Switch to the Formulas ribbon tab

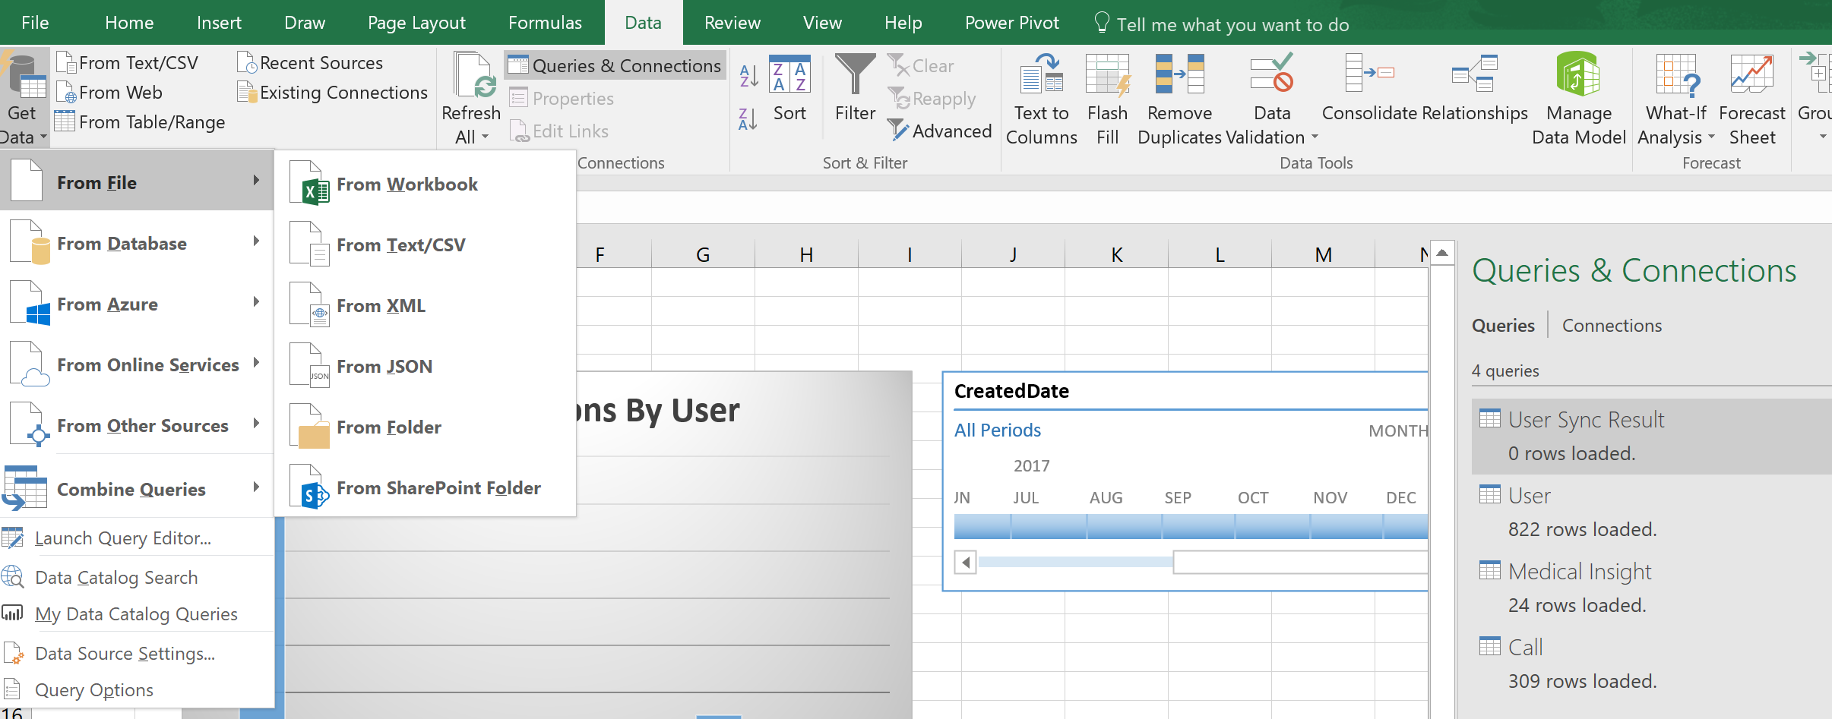(x=545, y=23)
